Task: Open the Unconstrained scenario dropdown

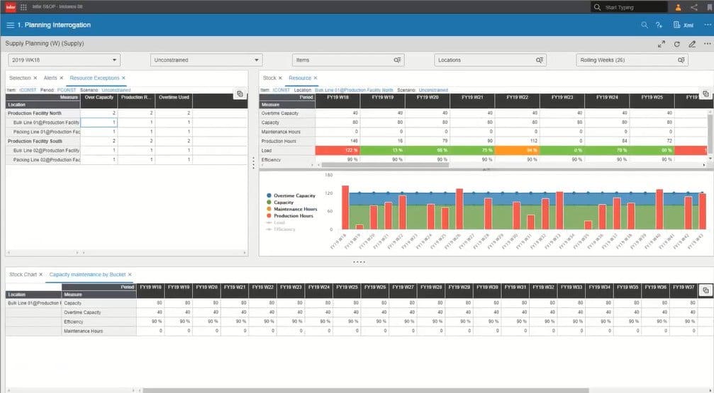Action: [206, 60]
